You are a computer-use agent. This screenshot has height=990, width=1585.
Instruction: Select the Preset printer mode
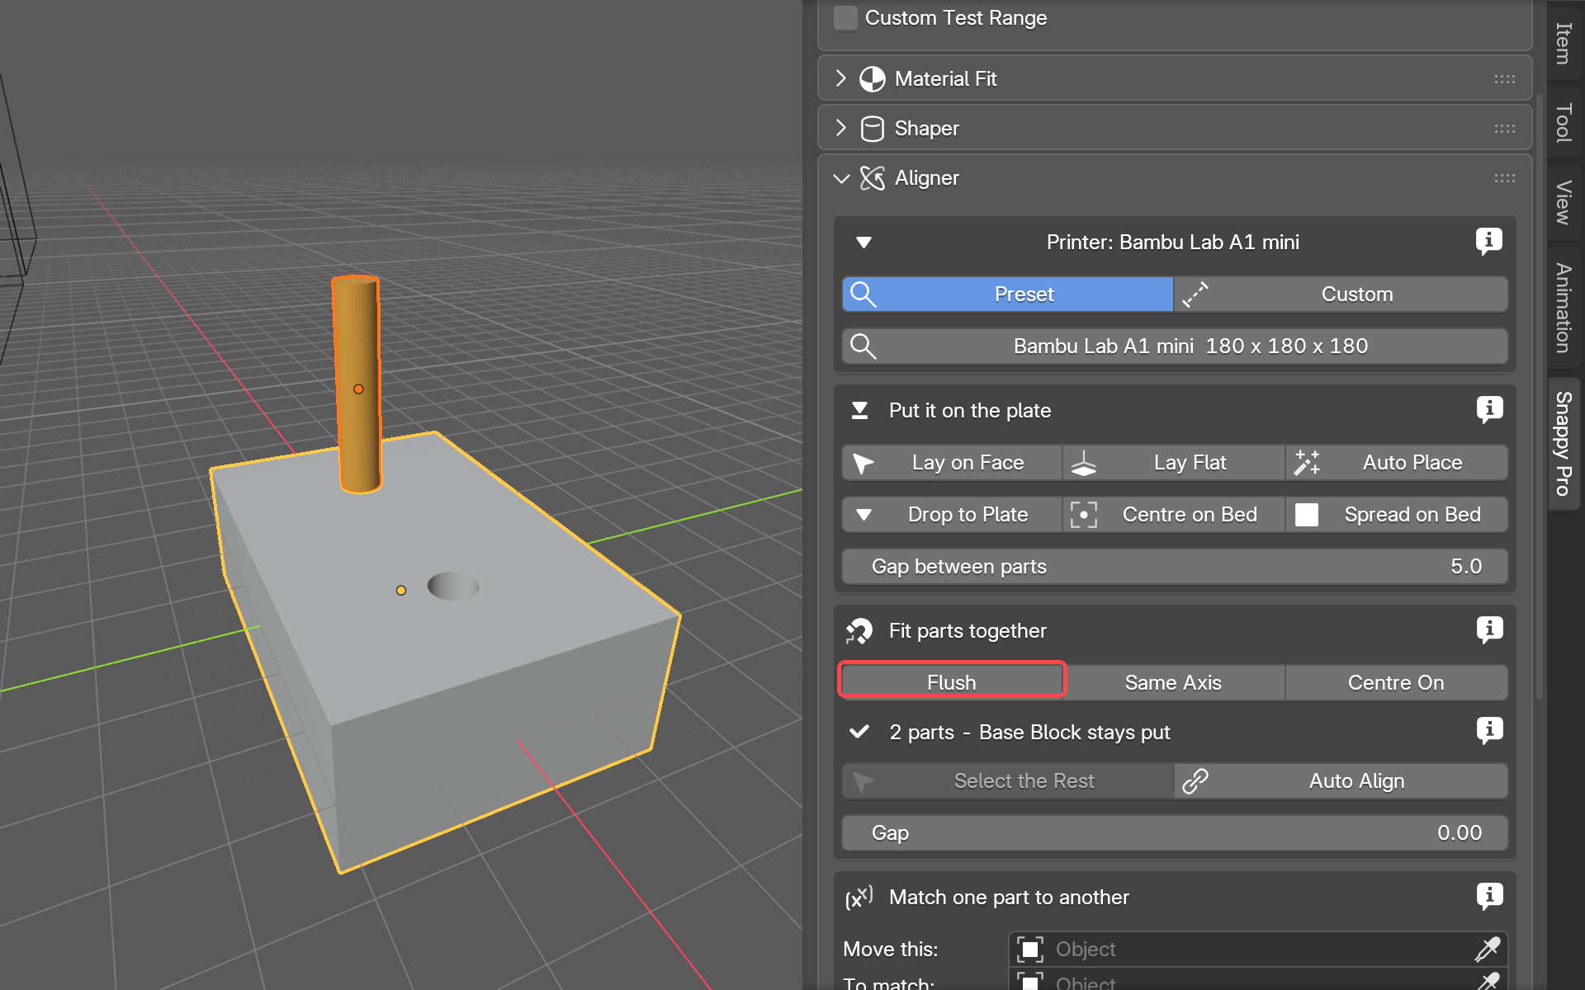click(1007, 295)
